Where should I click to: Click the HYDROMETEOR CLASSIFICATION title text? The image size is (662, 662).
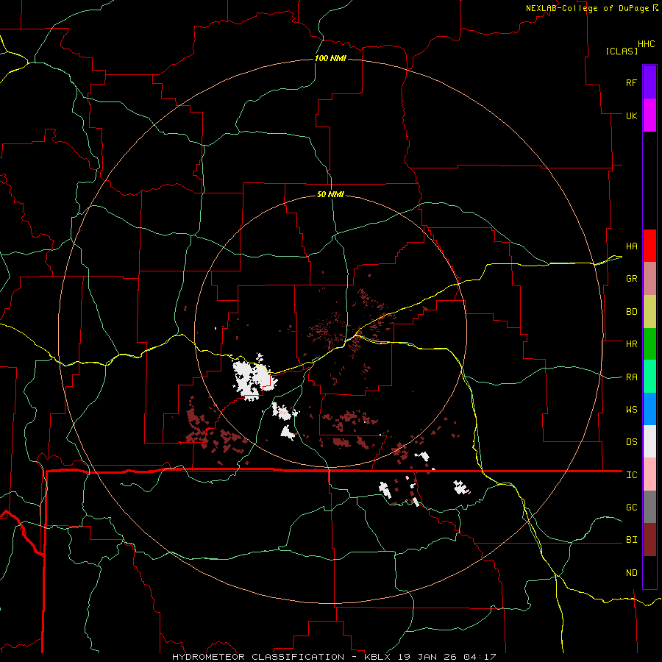point(258,657)
